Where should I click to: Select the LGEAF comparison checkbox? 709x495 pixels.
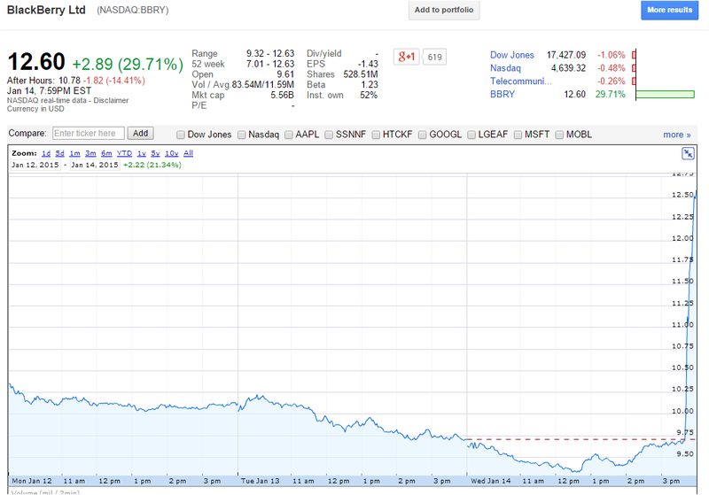click(x=471, y=135)
